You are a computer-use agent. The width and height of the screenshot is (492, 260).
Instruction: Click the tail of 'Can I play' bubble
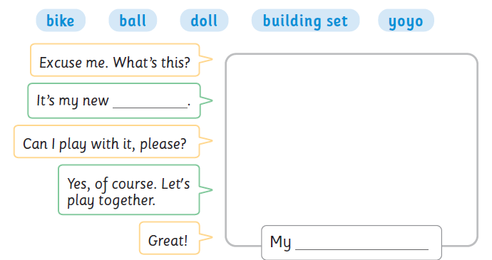tap(206, 140)
